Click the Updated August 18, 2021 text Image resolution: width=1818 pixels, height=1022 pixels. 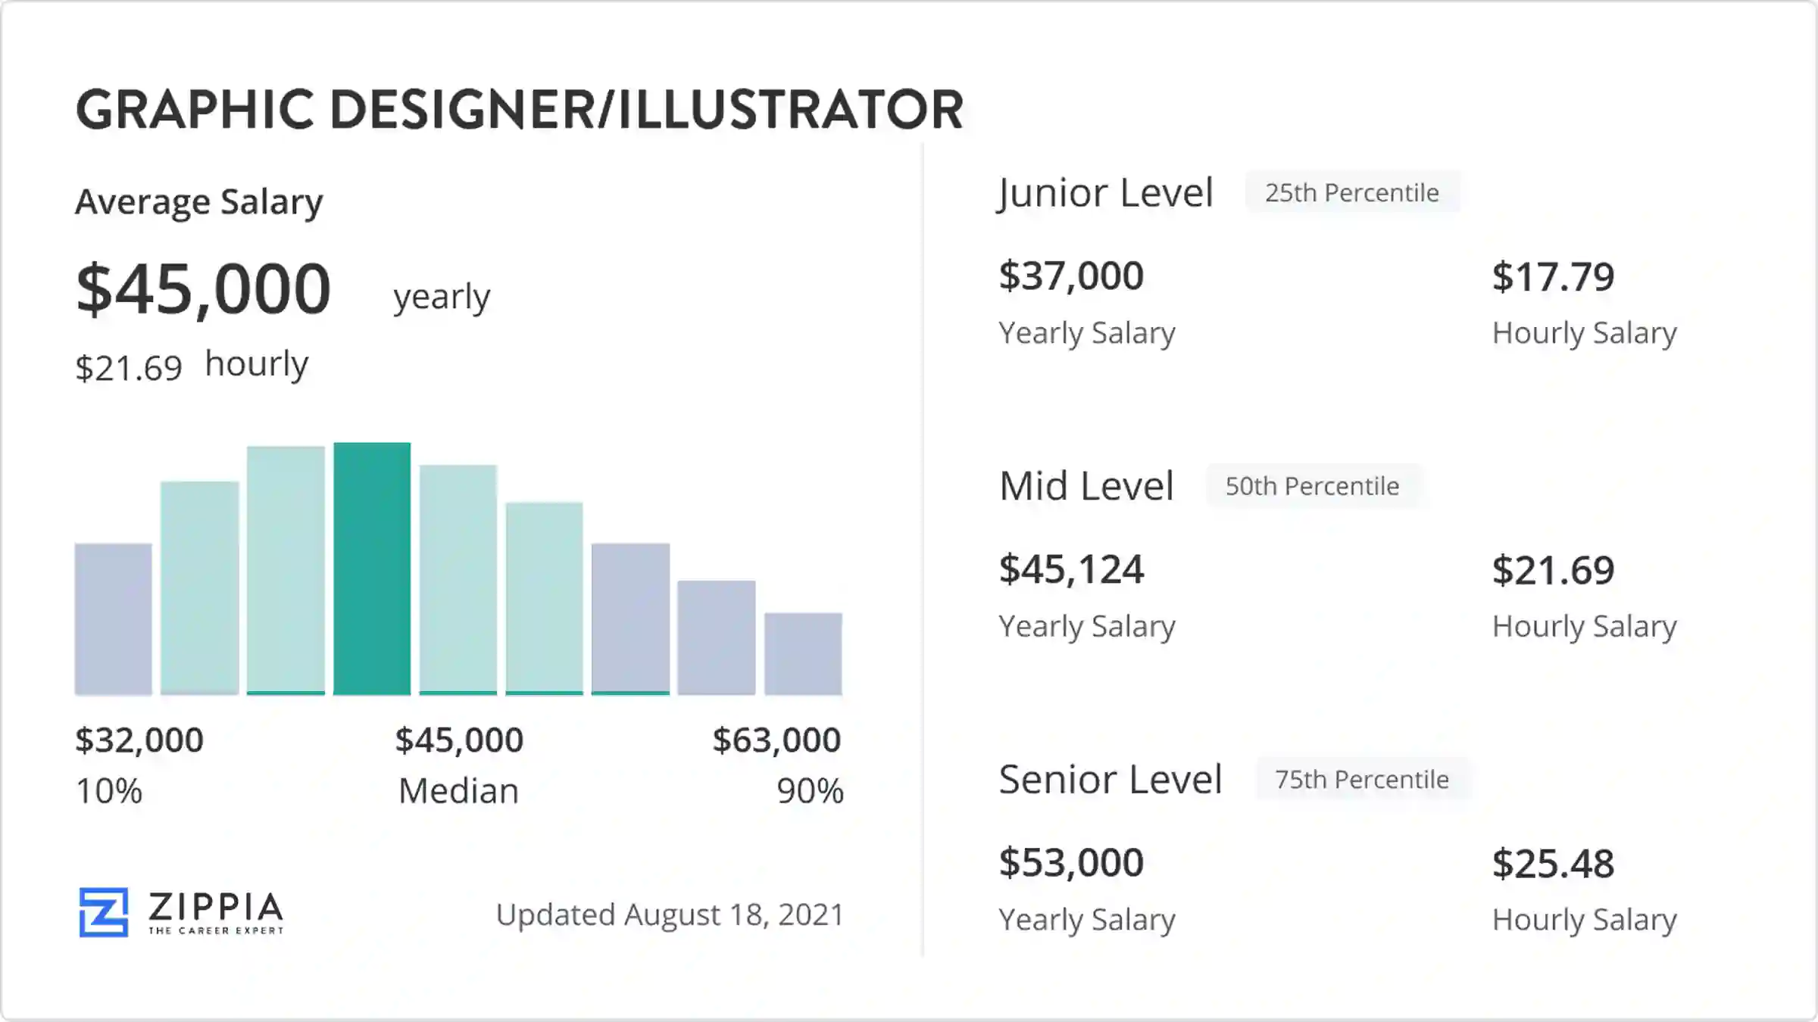click(x=670, y=915)
